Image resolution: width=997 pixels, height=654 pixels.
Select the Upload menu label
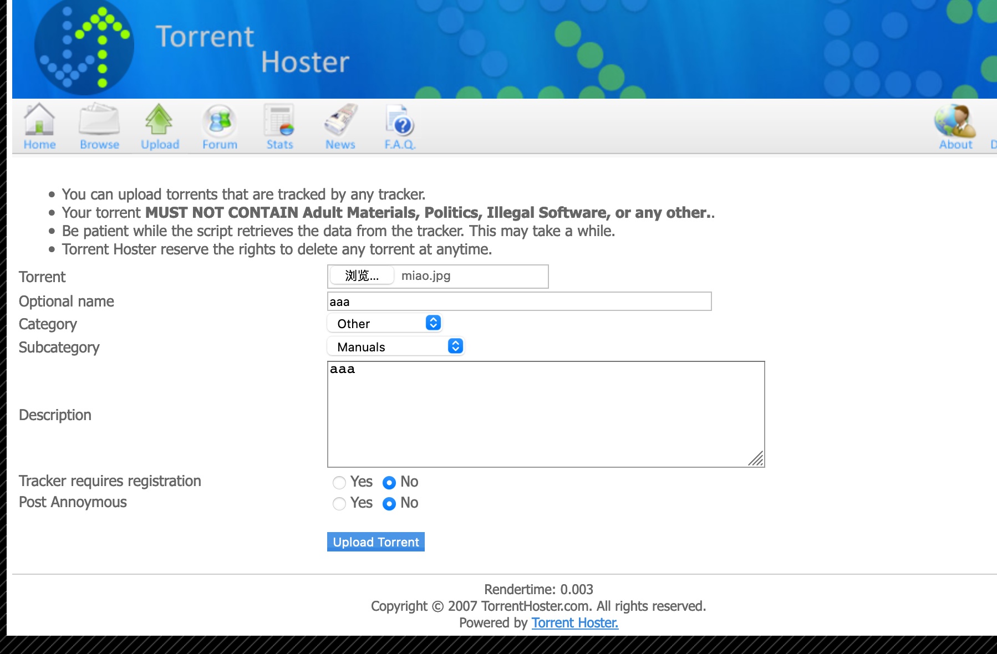point(160,145)
